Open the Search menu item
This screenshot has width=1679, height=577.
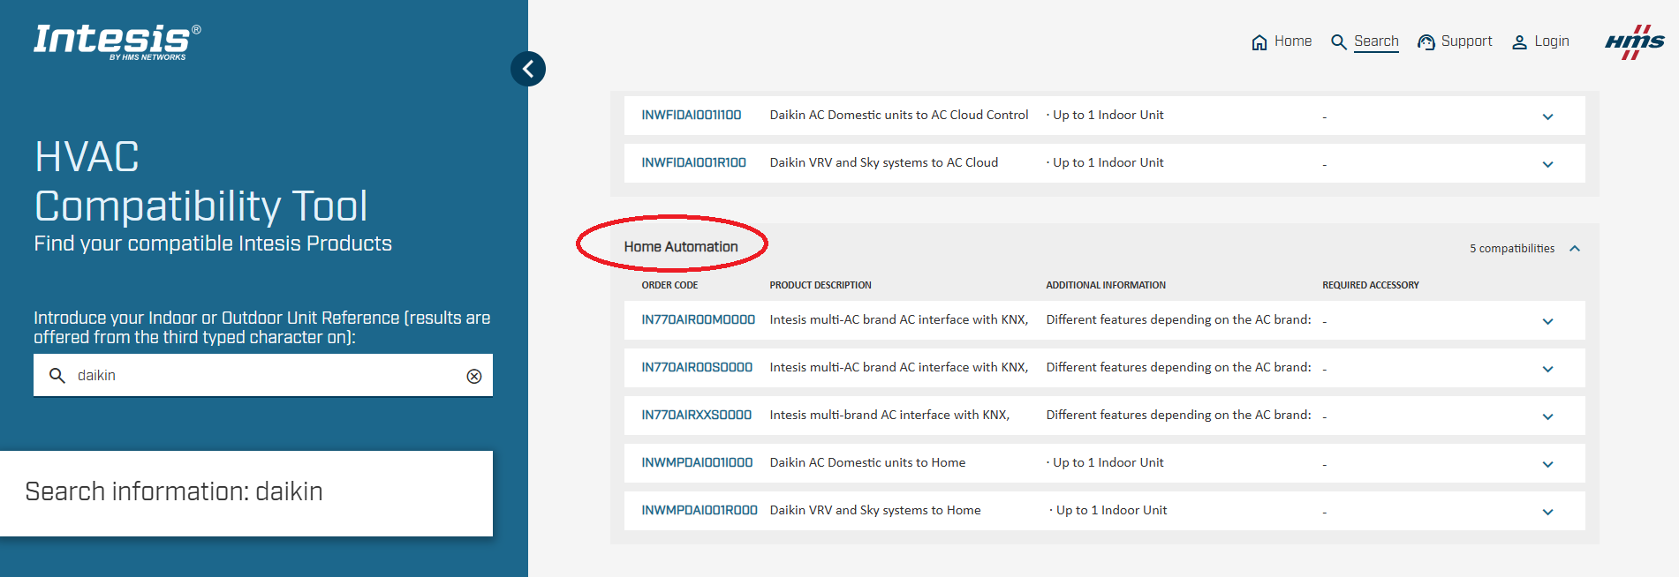[1375, 41]
